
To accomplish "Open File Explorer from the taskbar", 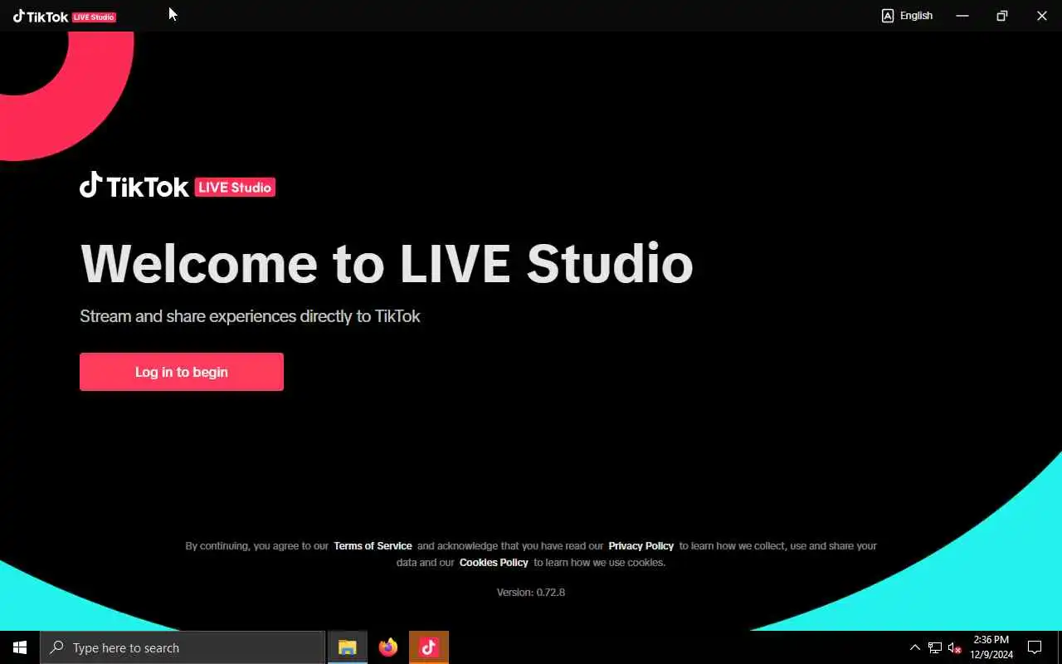I will [x=347, y=647].
